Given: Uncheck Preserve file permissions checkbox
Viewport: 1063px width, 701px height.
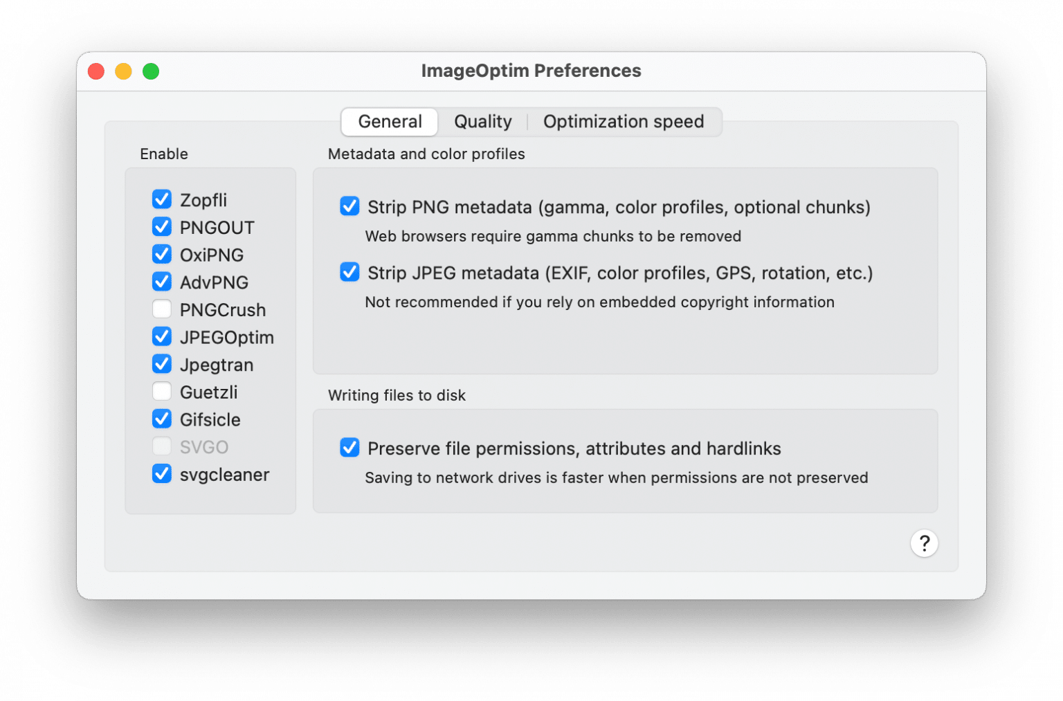Looking at the screenshot, I should tap(349, 448).
